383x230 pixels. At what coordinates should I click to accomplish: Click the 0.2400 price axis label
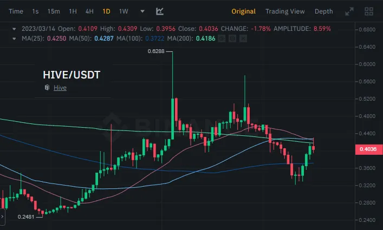367,220
